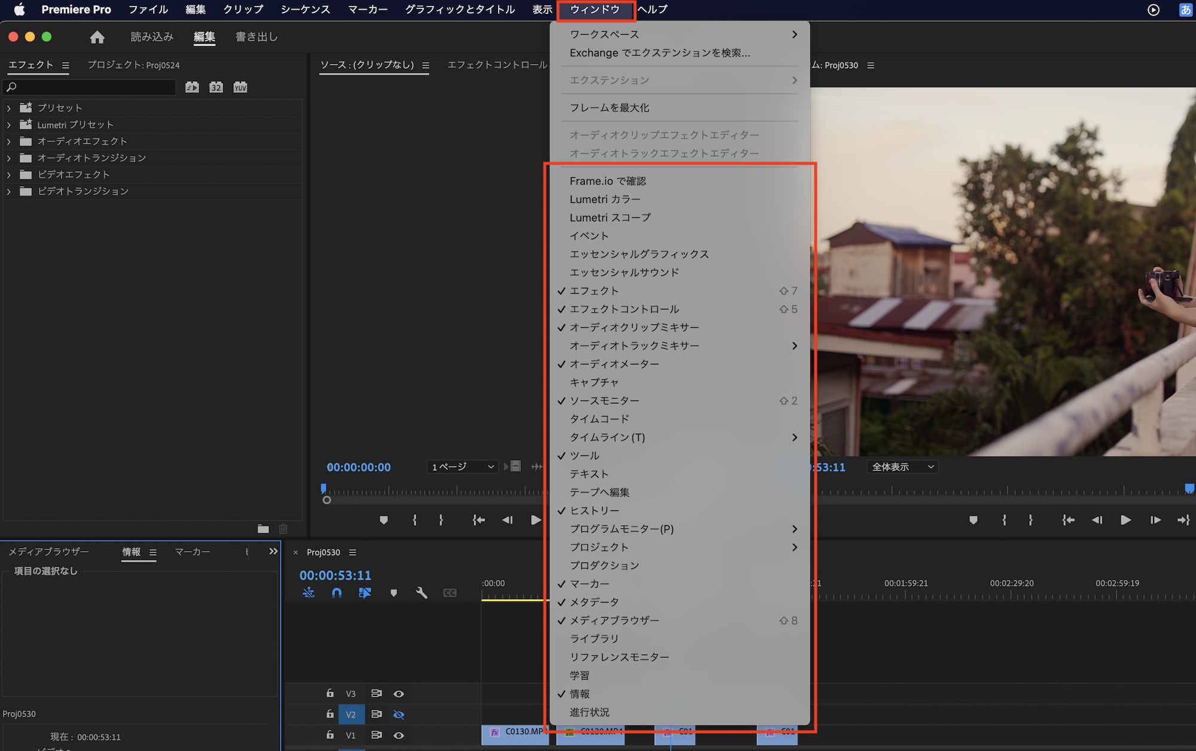
Task: Expand the ビデオエフェクト folder
Action: click(9, 175)
